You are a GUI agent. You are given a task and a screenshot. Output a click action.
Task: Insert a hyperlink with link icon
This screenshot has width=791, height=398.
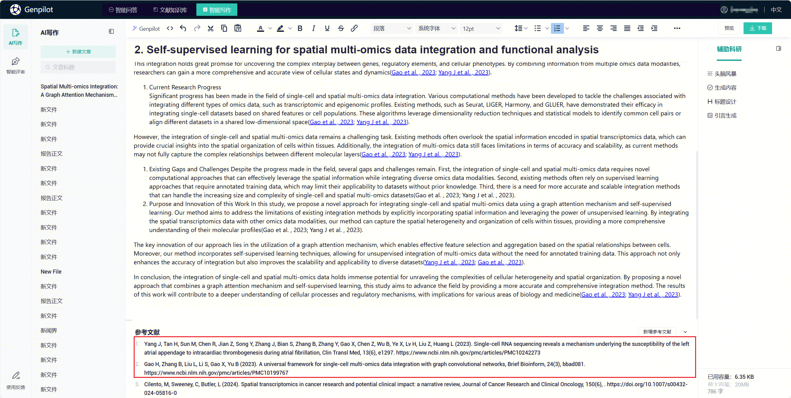[354, 28]
